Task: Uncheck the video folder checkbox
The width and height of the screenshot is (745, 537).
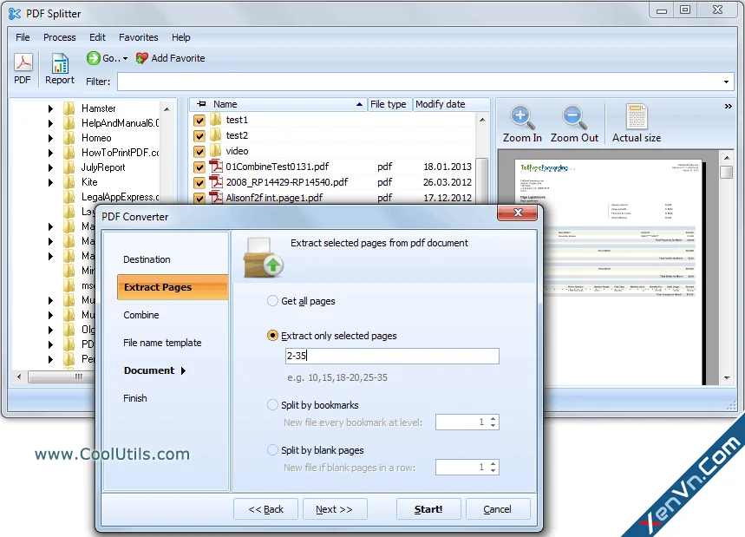Action: (x=199, y=152)
